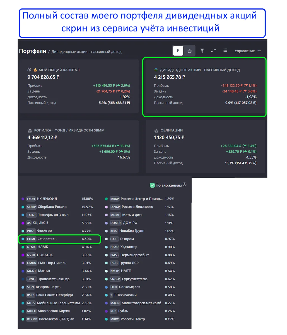Select SBERP ticker badge
This screenshot has width=287, height=335.
pos(32,207)
